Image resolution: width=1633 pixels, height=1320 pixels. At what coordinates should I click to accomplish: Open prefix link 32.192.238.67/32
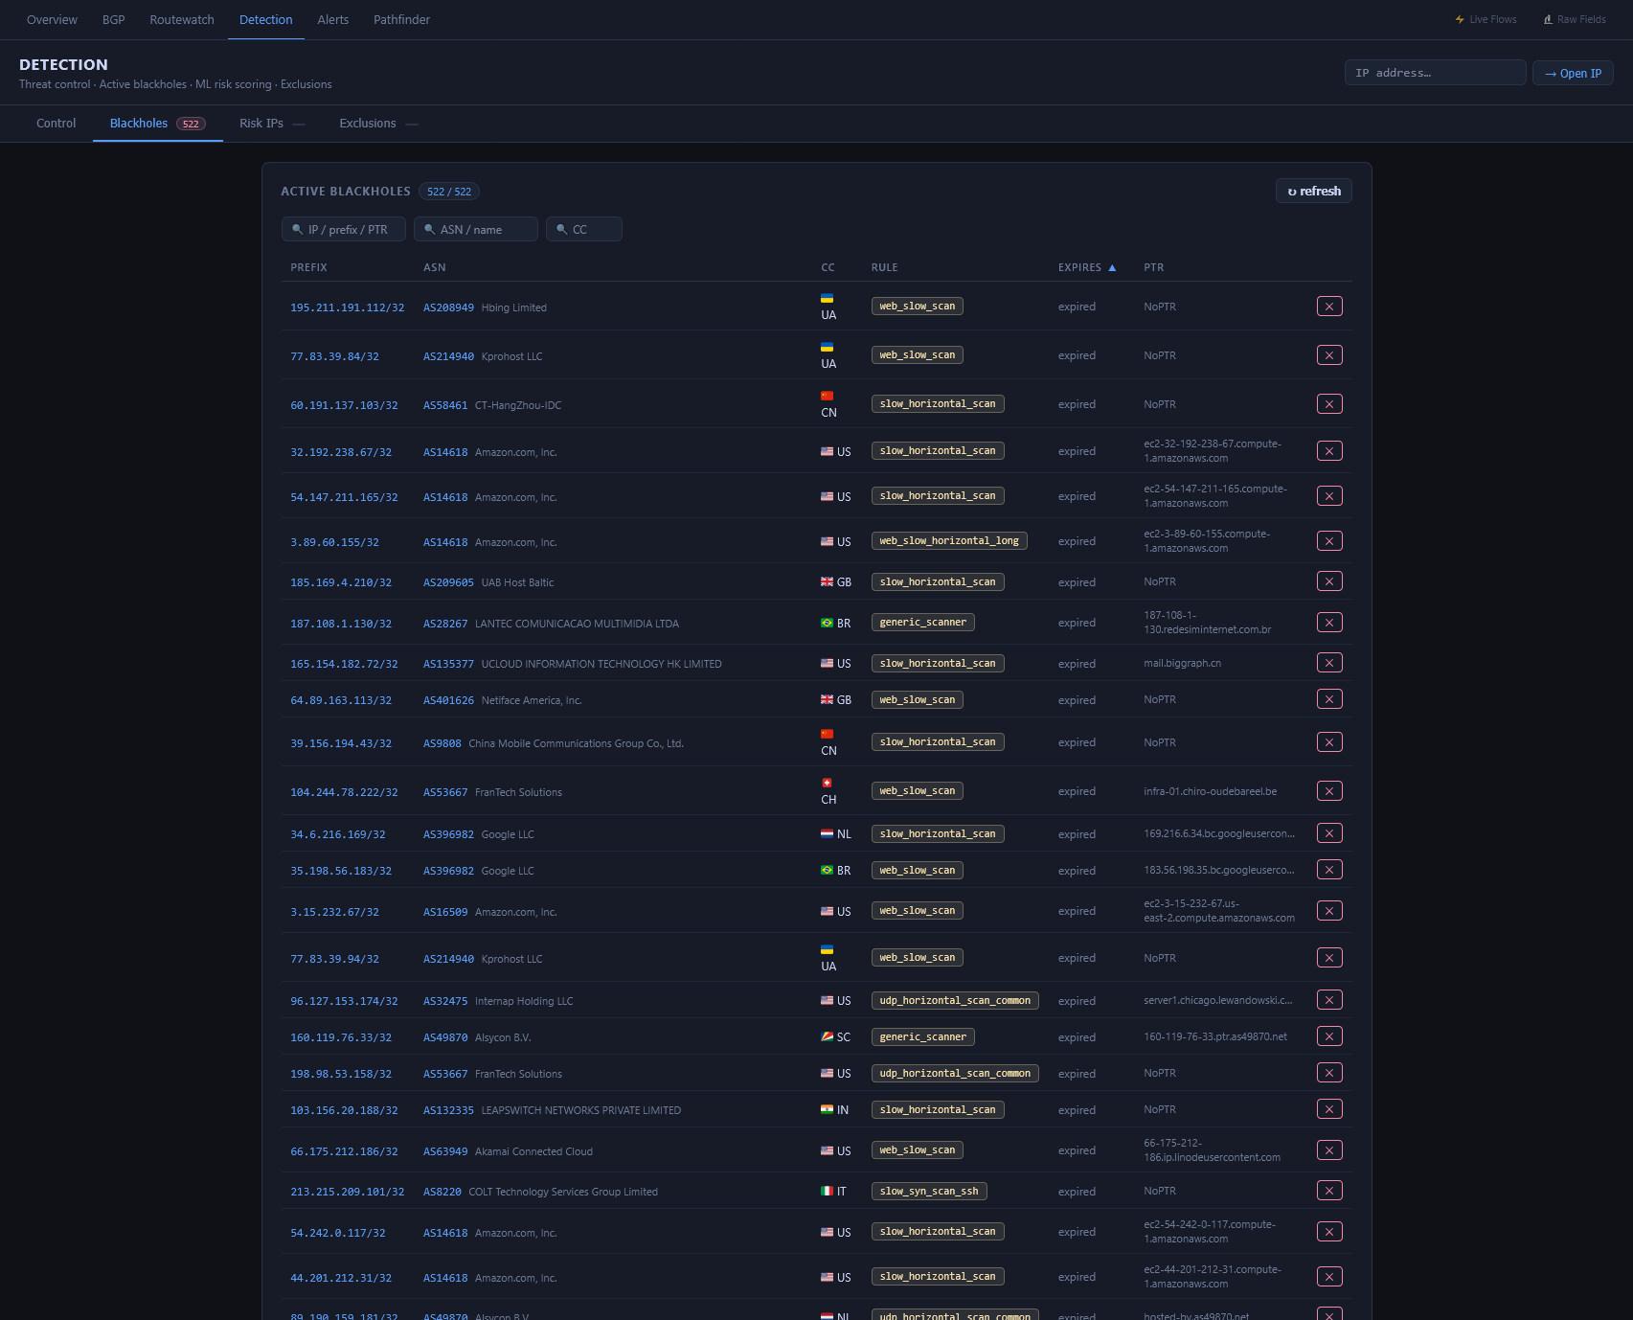(x=341, y=452)
